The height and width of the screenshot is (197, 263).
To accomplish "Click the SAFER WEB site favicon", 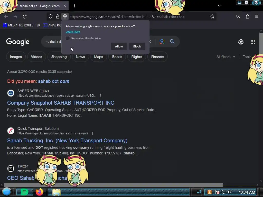I will tap(11, 93).
